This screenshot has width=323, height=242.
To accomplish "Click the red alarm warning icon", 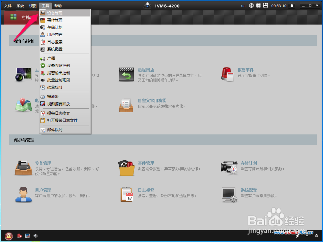I will coord(9,236).
